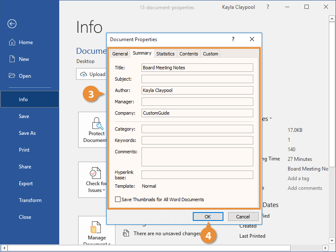Image resolution: width=336 pixels, height=252 pixels.
Task: Click inside the Subject input field
Action: [x=197, y=79]
